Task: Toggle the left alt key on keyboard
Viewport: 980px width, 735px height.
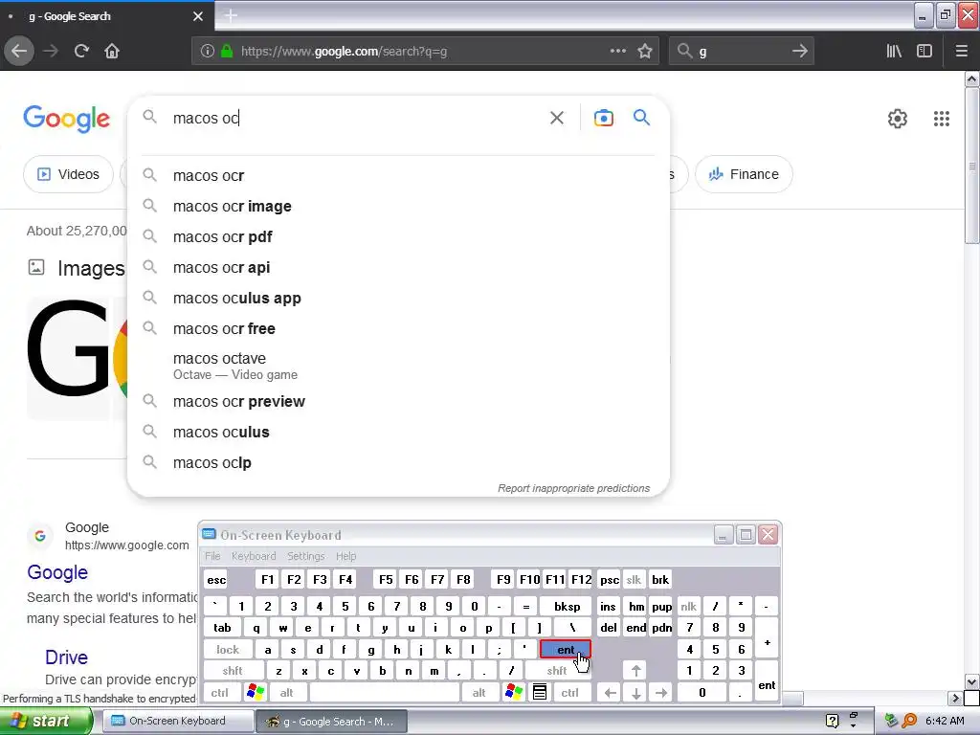Action: pyautogui.click(x=286, y=693)
